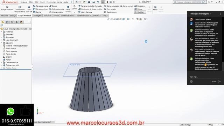Image resolution: width=224 pixels, height=126 pixels.
Task: Click the Flange-base/Aba tool
Action: pos(7,8)
